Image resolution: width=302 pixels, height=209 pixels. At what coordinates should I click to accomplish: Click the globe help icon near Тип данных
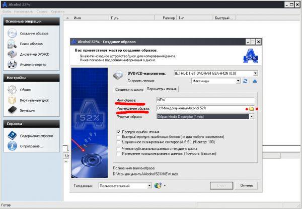coord(158,185)
